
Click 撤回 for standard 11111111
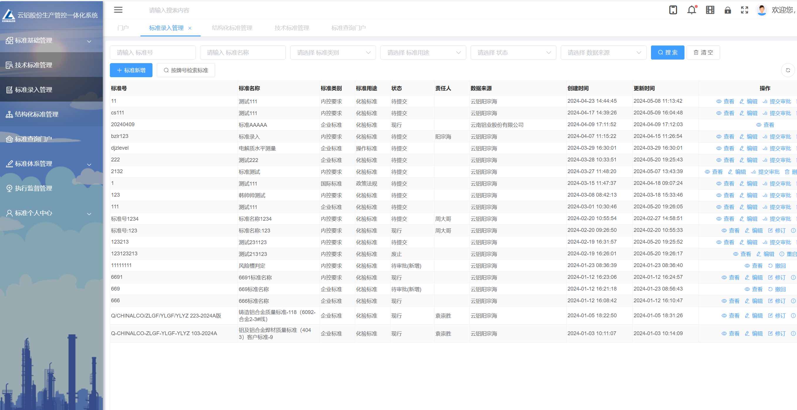pyautogui.click(x=777, y=266)
